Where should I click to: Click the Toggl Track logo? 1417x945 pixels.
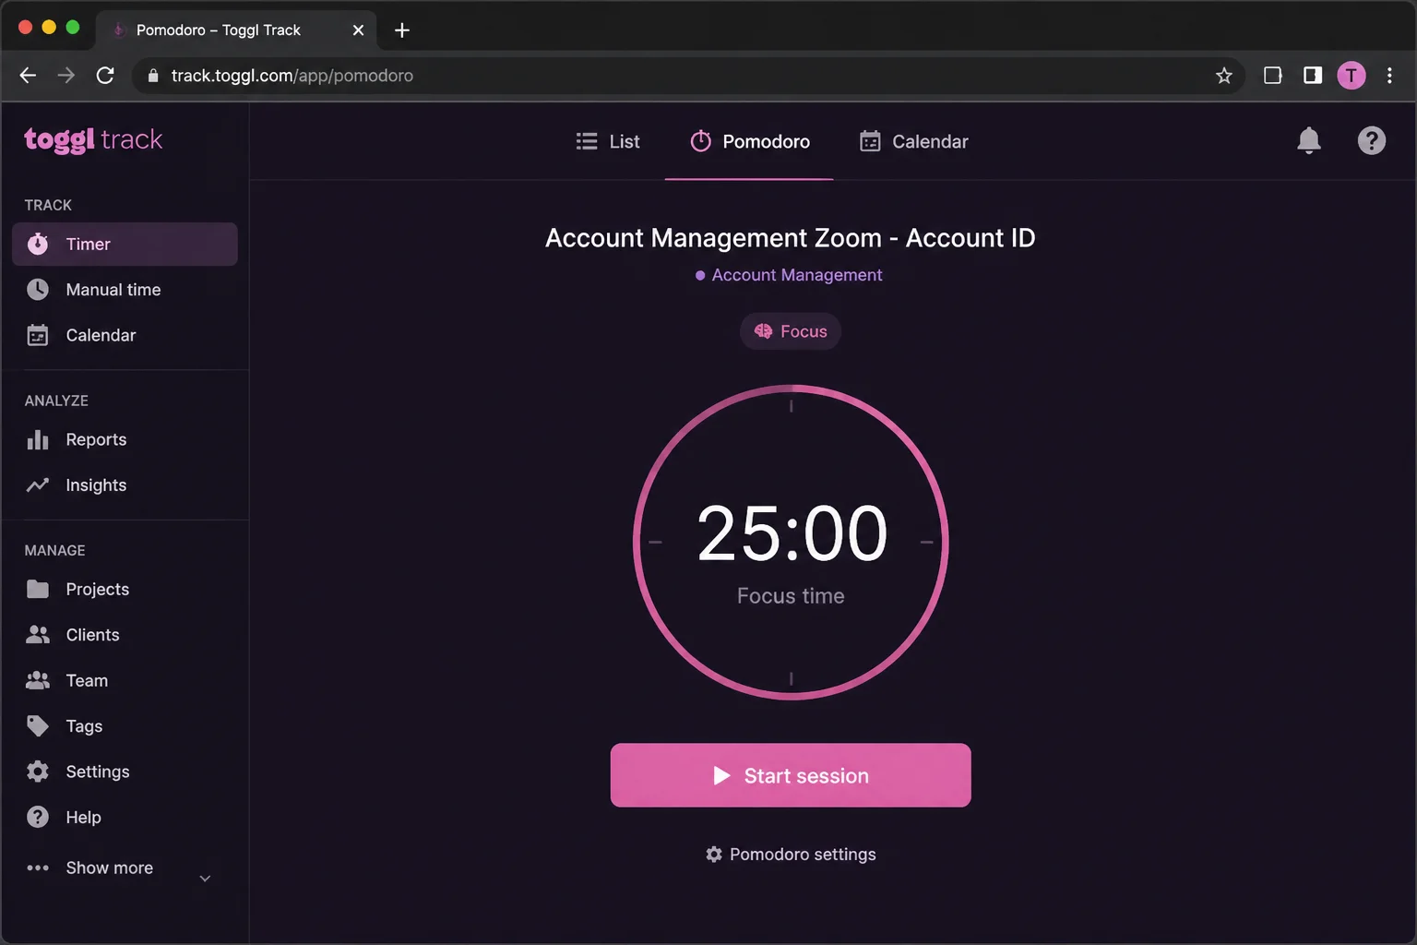pyautogui.click(x=93, y=139)
